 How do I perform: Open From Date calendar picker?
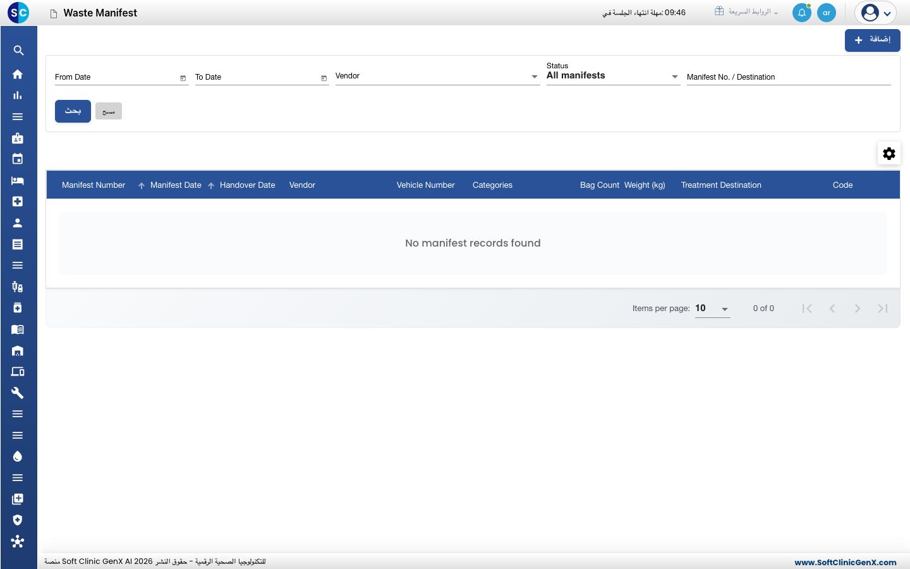pos(183,78)
